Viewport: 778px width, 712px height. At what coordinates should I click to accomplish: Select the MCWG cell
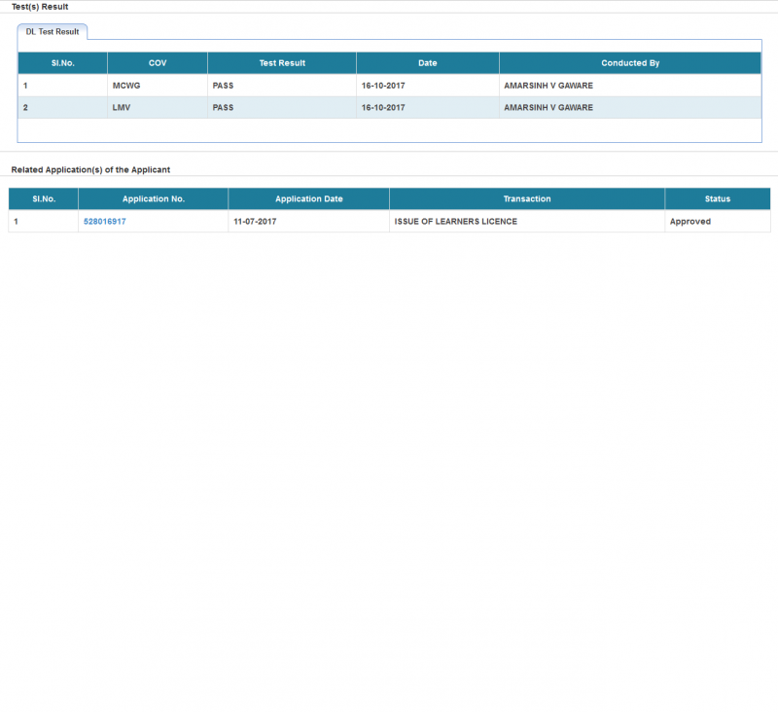(158, 86)
